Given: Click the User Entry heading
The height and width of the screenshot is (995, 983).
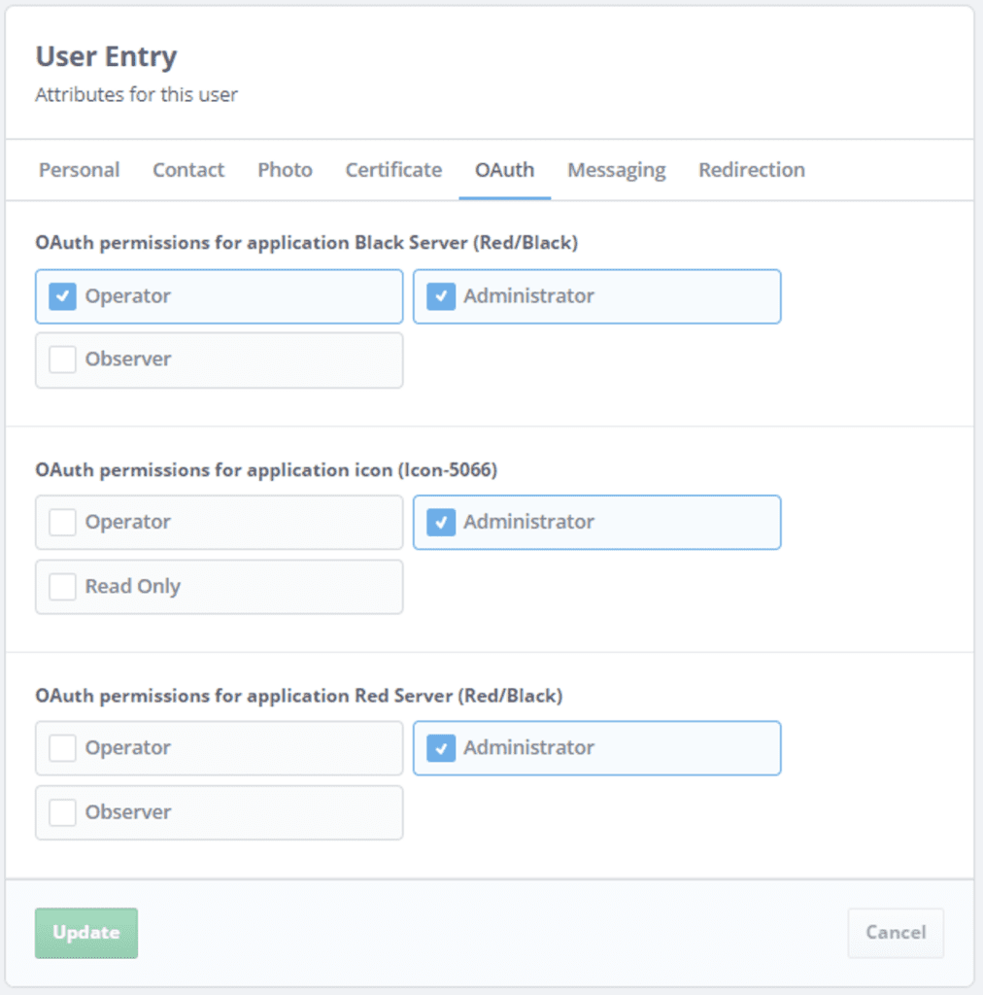Looking at the screenshot, I should (x=106, y=57).
